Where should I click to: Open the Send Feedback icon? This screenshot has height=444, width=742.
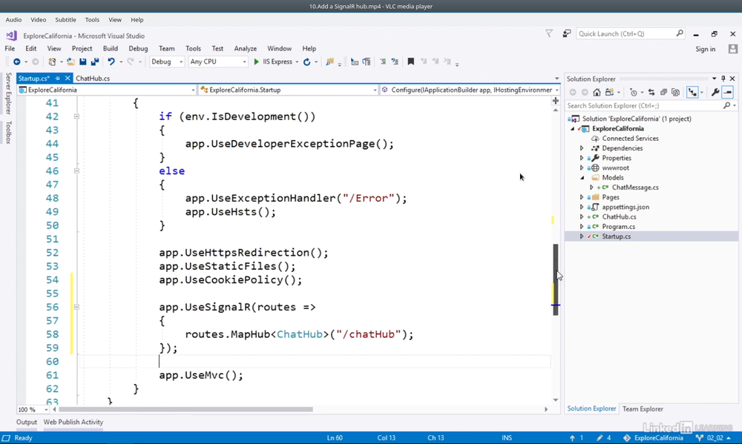click(566, 33)
